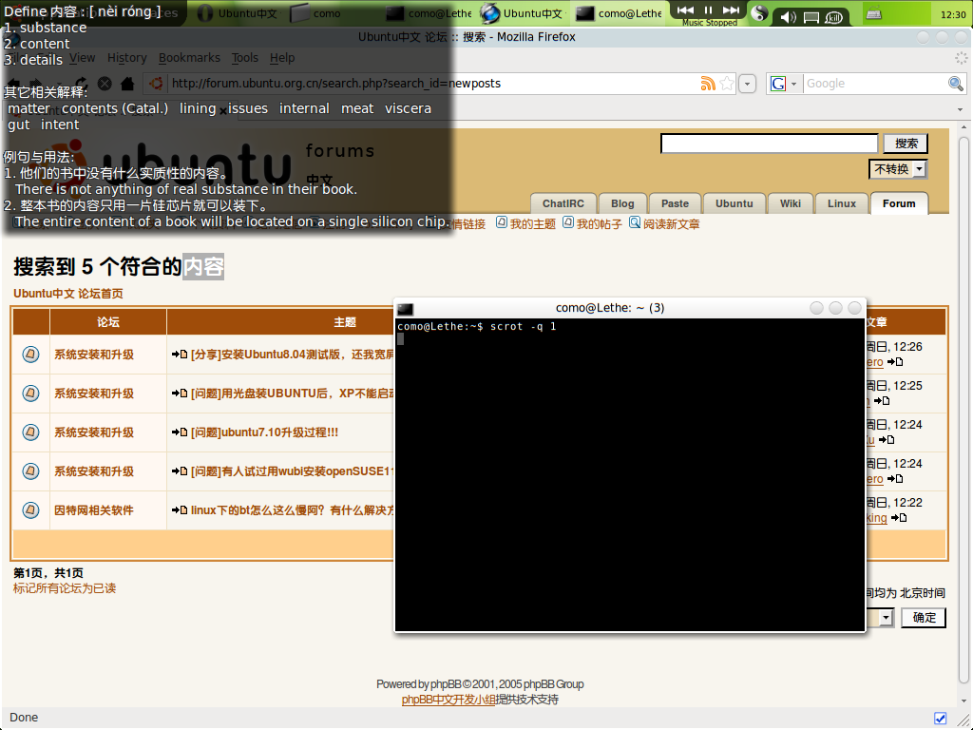Image resolution: width=973 pixels, height=730 pixels.
Task: Jump to latest post dated 周日, 12:22
Action: click(x=899, y=518)
